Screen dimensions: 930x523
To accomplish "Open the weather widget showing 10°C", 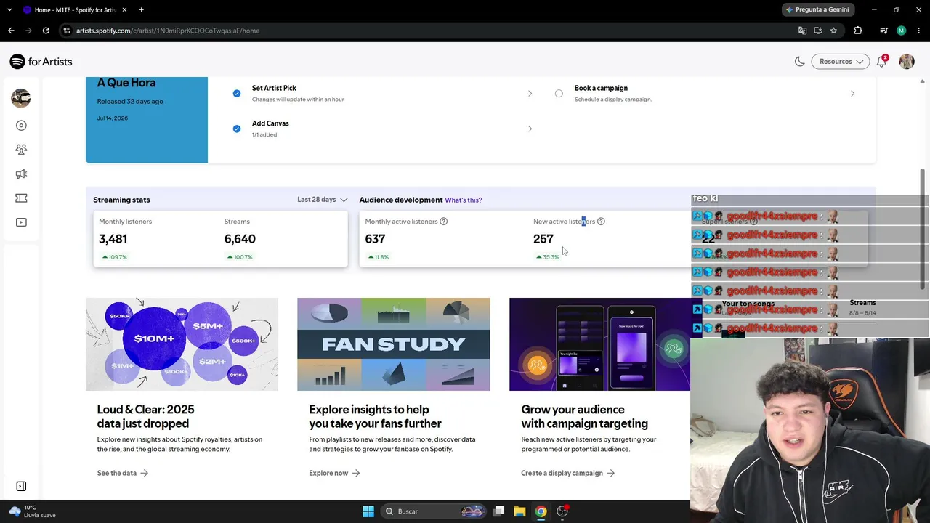I will click(x=31, y=511).
